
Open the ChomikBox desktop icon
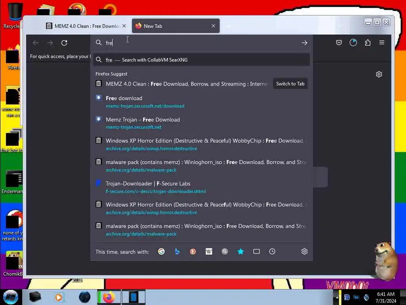pos(12,264)
